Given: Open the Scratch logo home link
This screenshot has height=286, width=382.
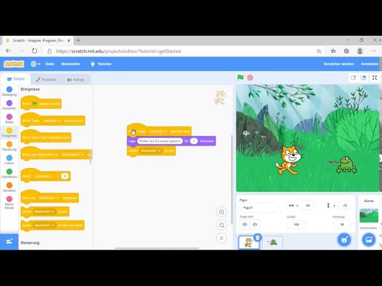Looking at the screenshot, I should pos(14,64).
